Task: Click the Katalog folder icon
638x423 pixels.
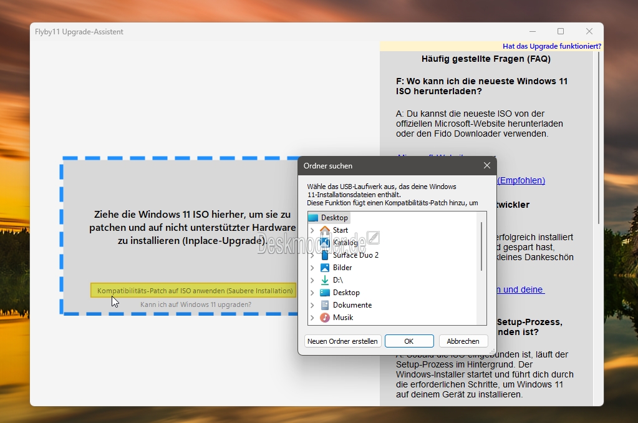Action: 325,243
